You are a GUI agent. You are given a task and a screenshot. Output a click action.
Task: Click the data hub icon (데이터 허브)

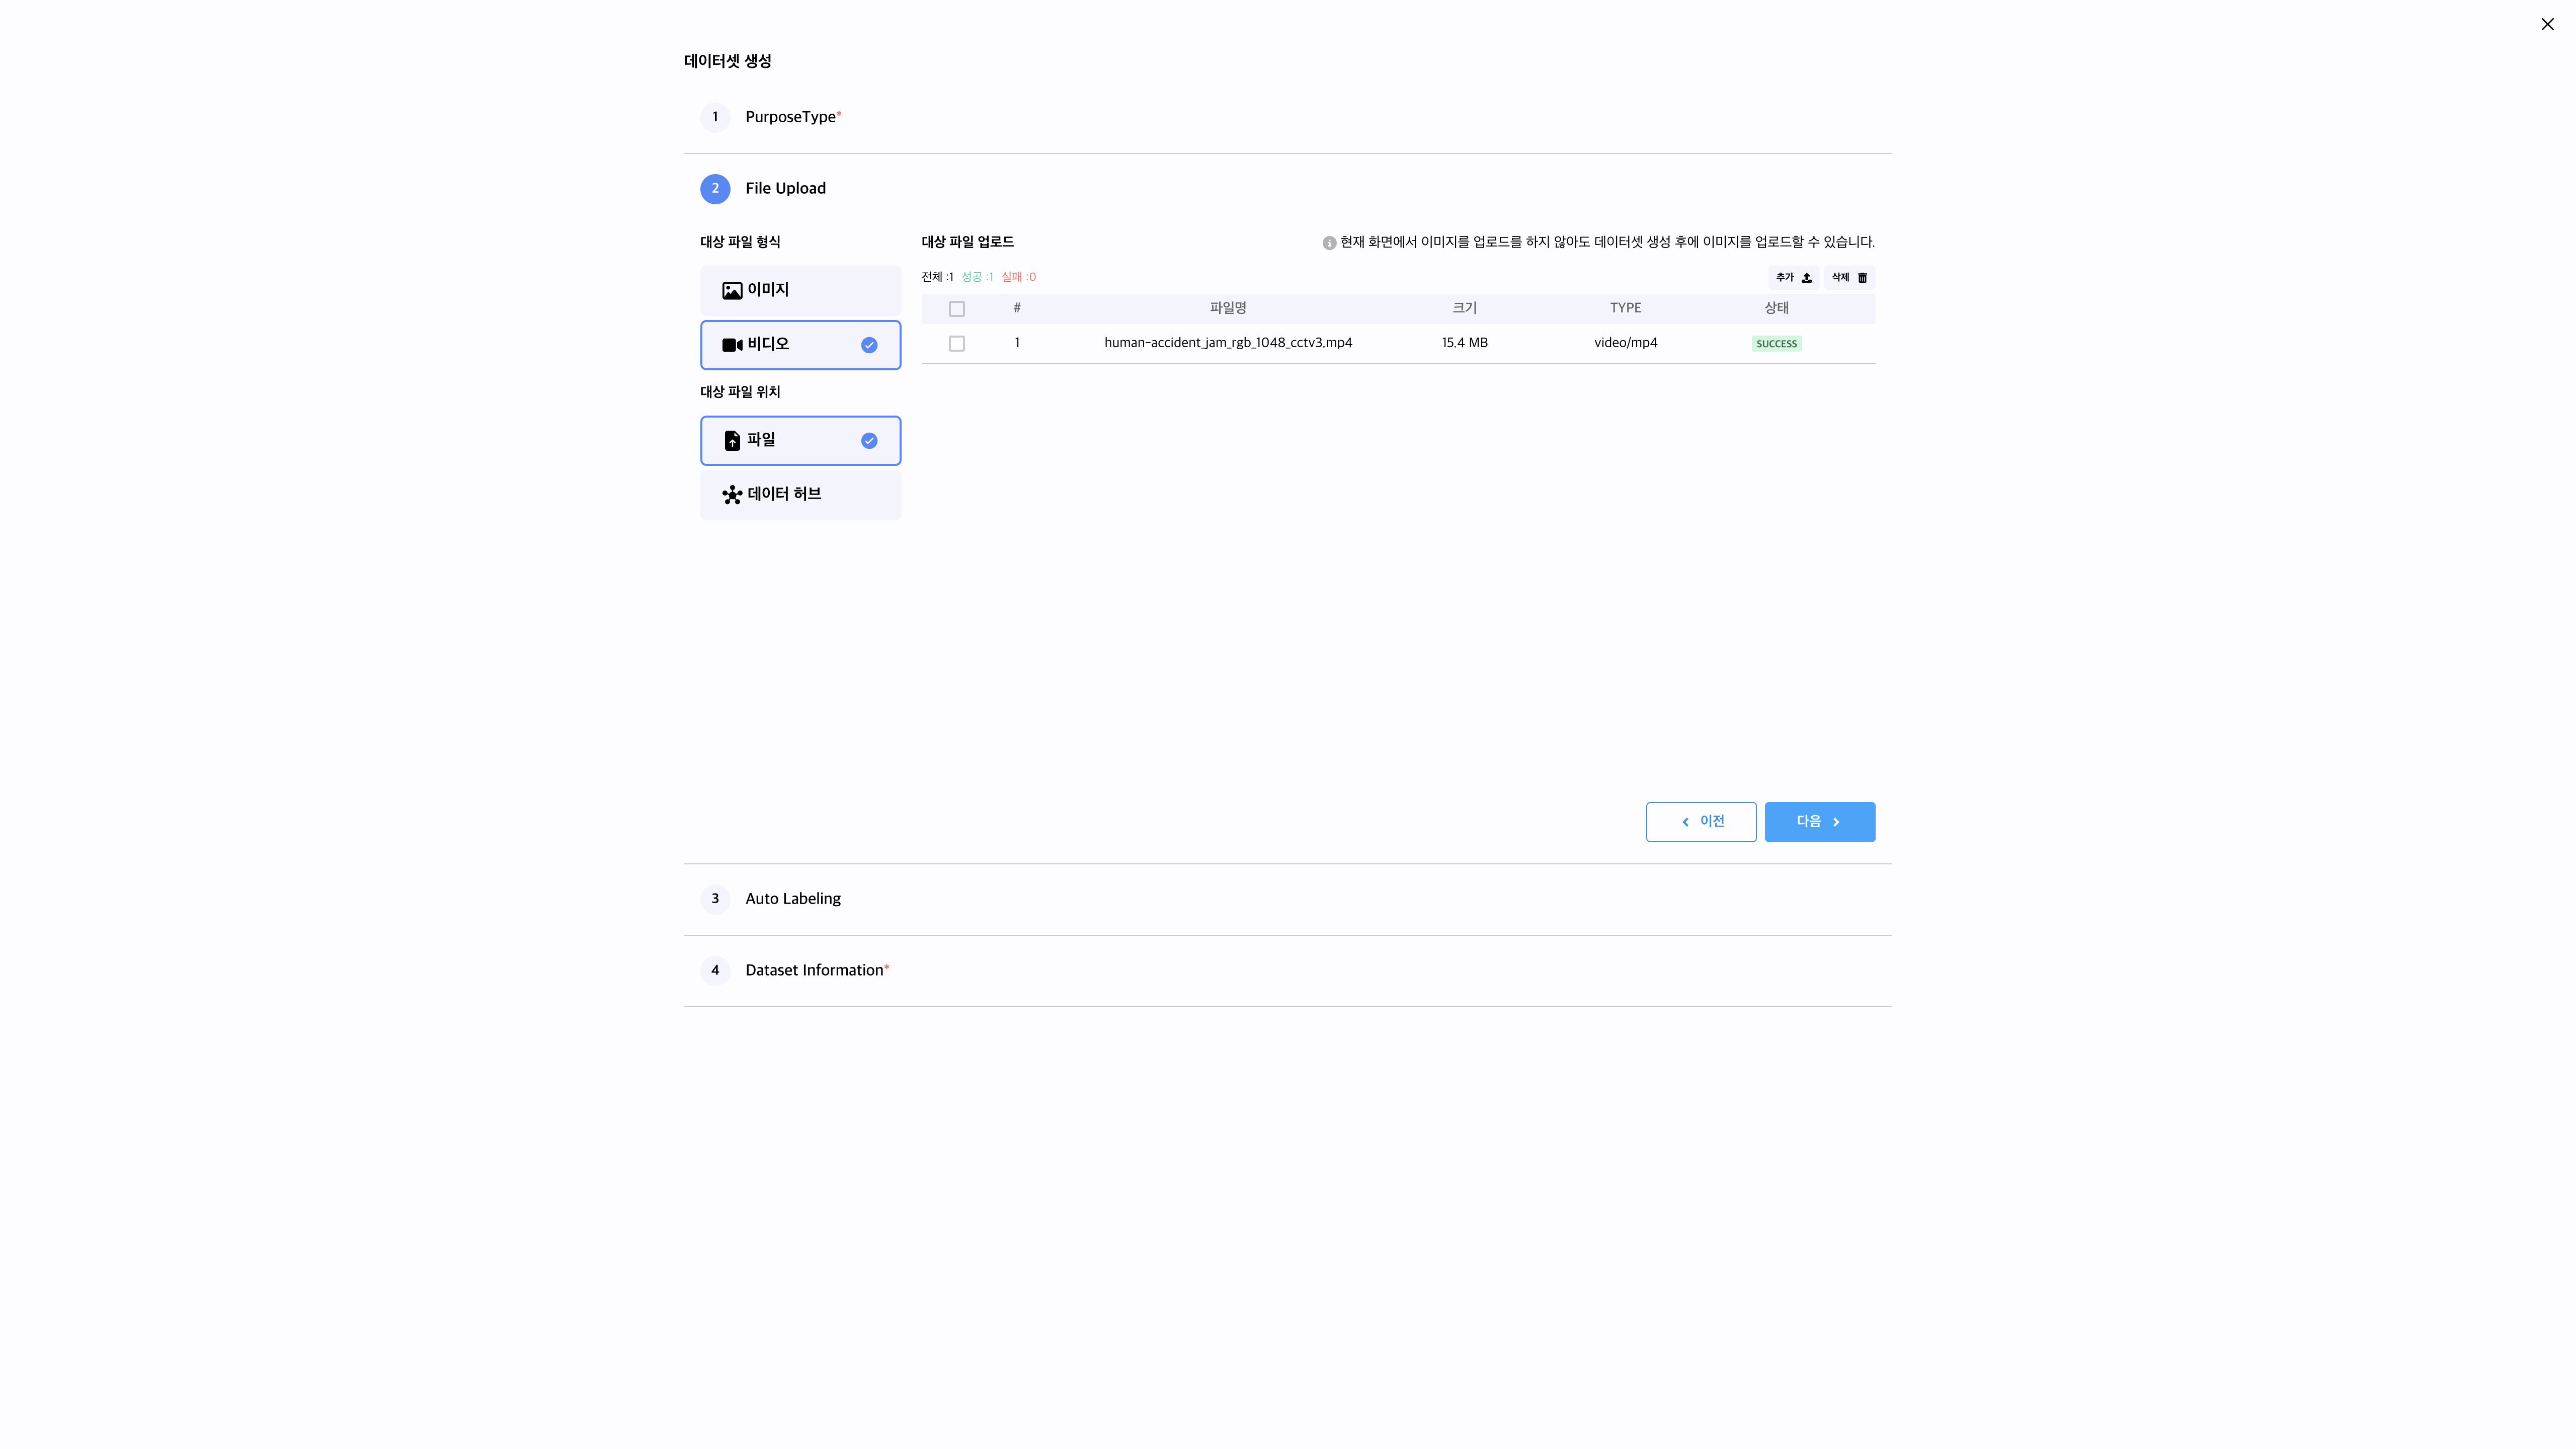tap(732, 495)
